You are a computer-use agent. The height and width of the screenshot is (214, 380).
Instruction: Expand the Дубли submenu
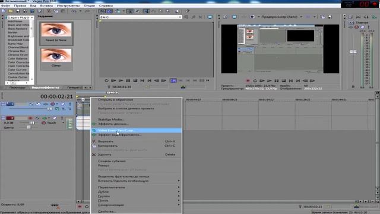tap(136, 191)
